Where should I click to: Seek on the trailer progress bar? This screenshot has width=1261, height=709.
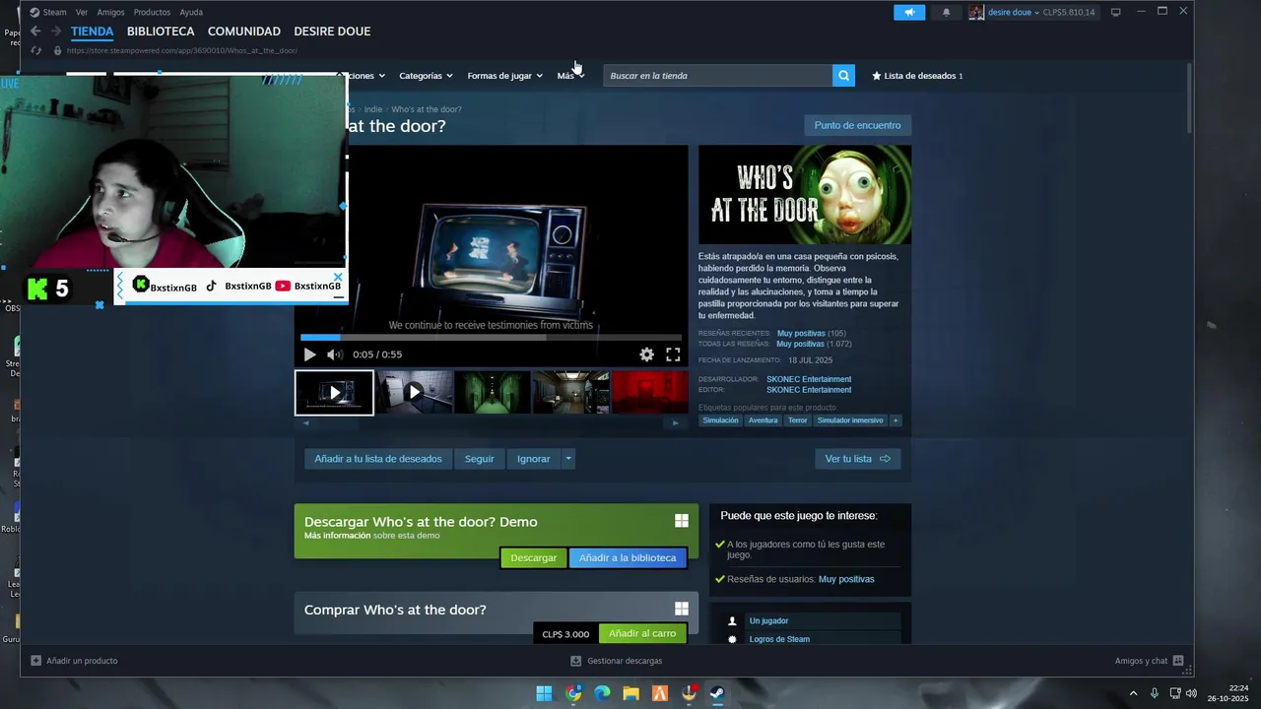point(491,337)
